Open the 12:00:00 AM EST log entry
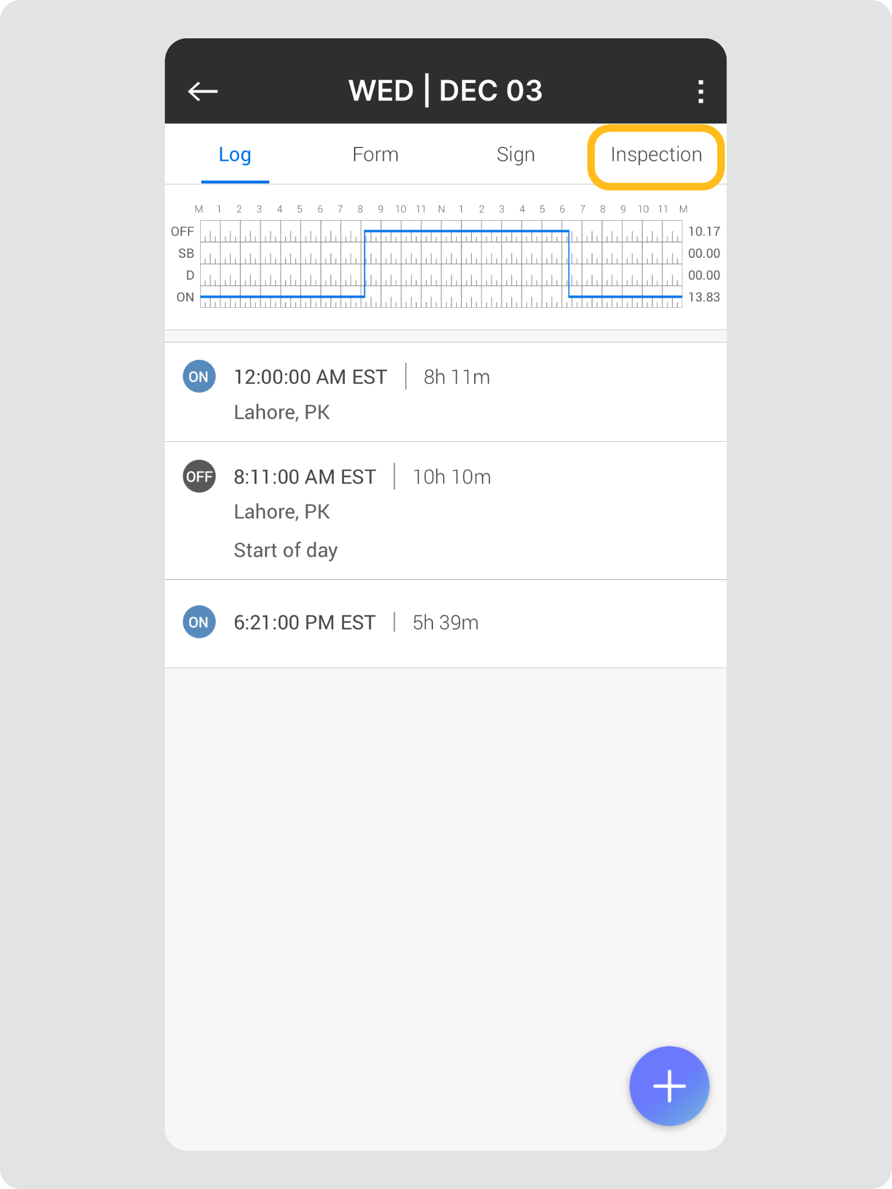The height and width of the screenshot is (1189, 892). click(310, 377)
